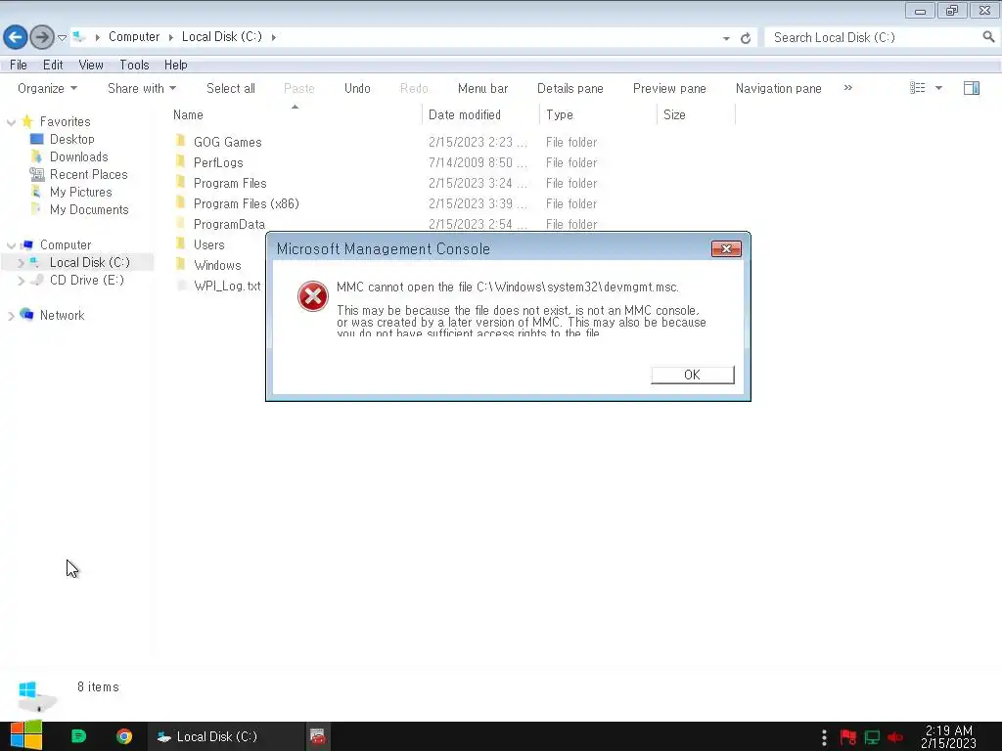Sort by the Name column header
The image size is (1002, 751).
[188, 115]
